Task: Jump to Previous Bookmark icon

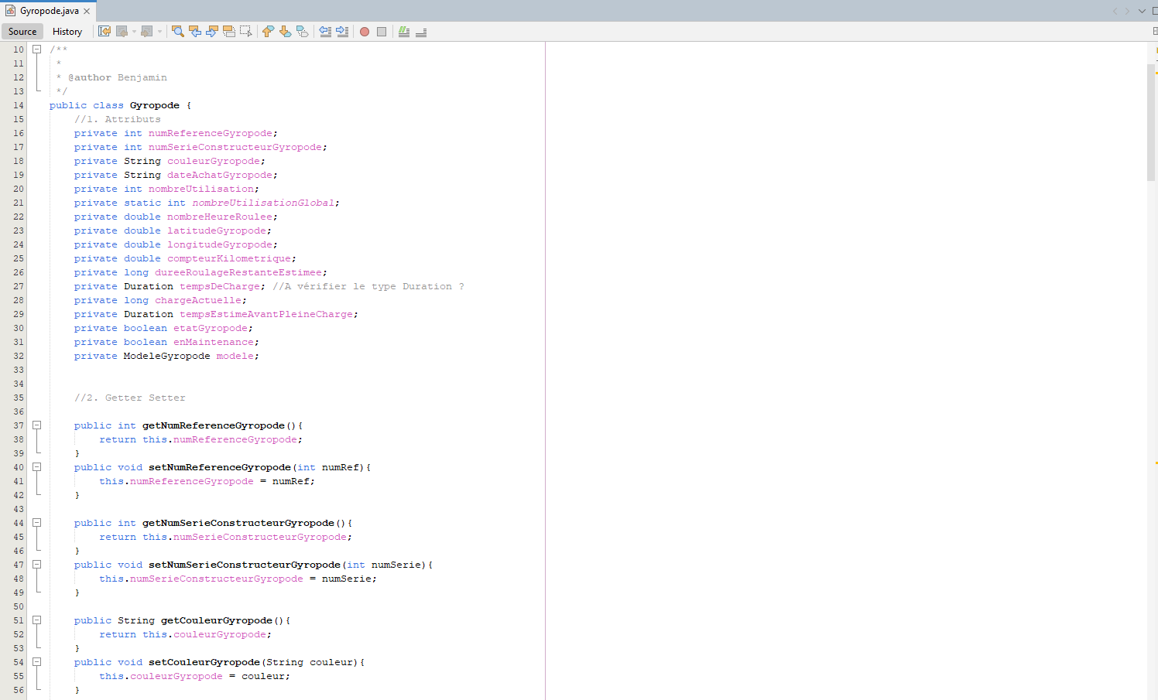Action: (269, 32)
